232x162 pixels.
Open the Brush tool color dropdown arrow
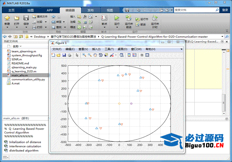(x=116, y=55)
